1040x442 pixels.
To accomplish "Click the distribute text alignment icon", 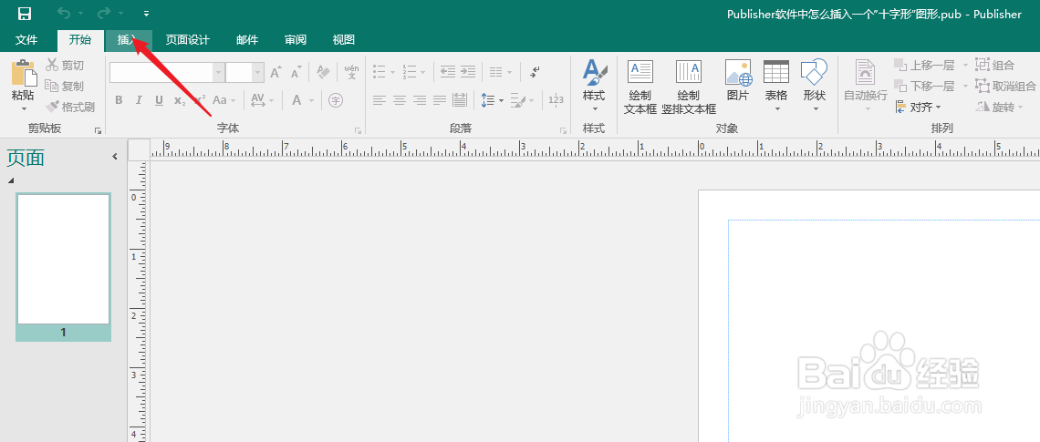I will [460, 100].
